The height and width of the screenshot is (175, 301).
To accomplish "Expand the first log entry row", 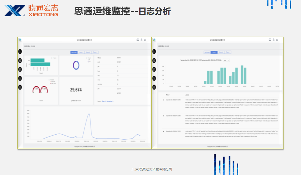I will [163, 100].
